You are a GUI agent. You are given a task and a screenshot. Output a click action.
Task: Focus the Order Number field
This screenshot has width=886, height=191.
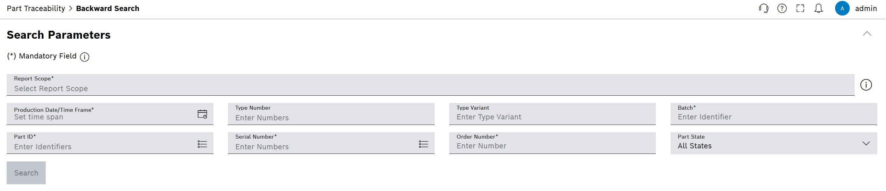point(552,143)
